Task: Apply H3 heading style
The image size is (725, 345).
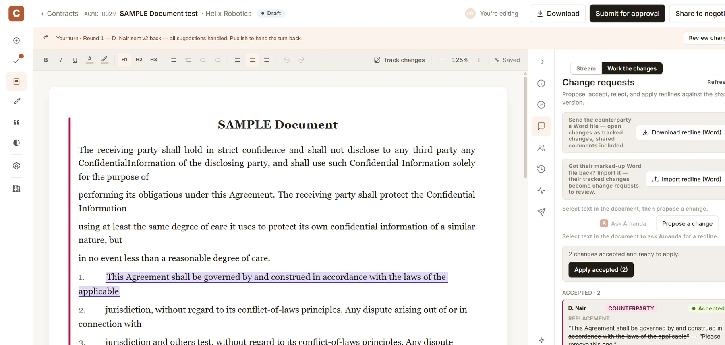Action: coord(153,60)
